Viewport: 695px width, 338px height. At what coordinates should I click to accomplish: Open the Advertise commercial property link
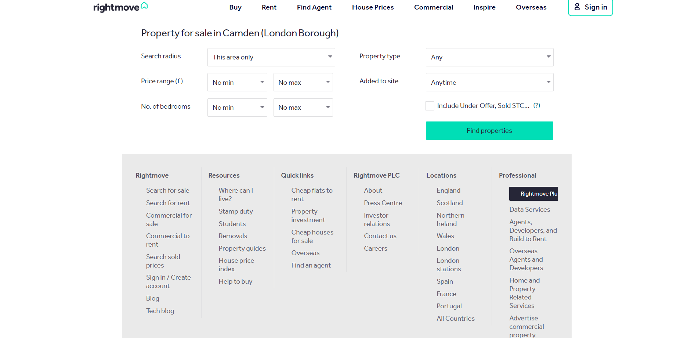coord(526,326)
